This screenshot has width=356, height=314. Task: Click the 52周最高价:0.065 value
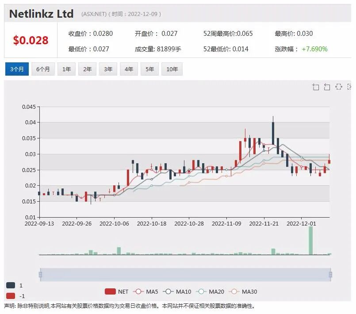(228, 34)
